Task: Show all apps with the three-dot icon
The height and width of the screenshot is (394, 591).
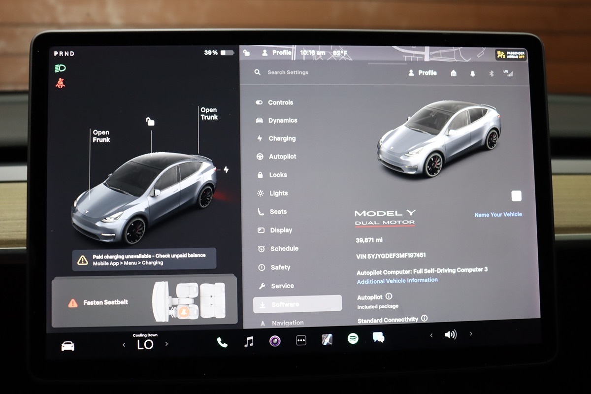Action: point(301,340)
